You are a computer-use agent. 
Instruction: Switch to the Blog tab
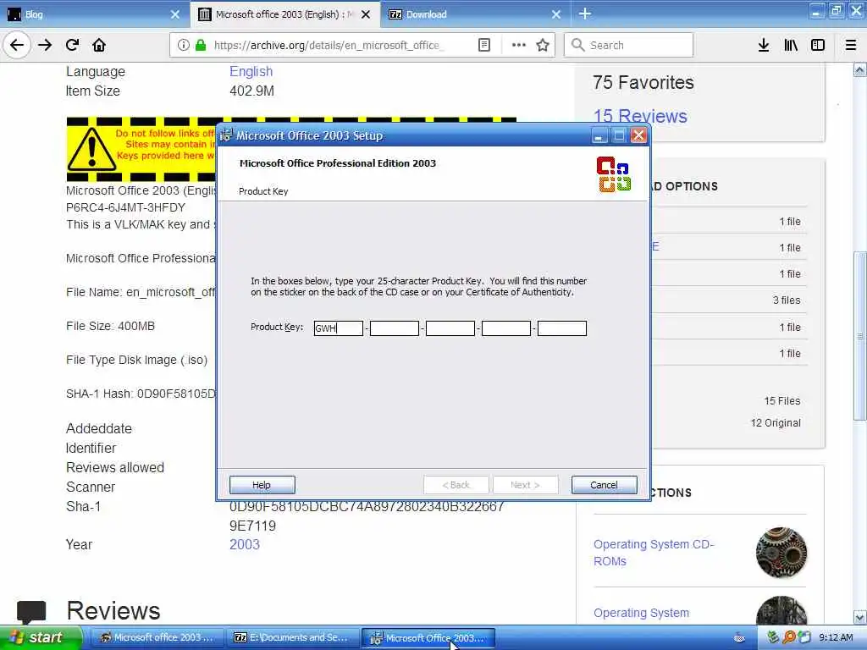click(94, 14)
